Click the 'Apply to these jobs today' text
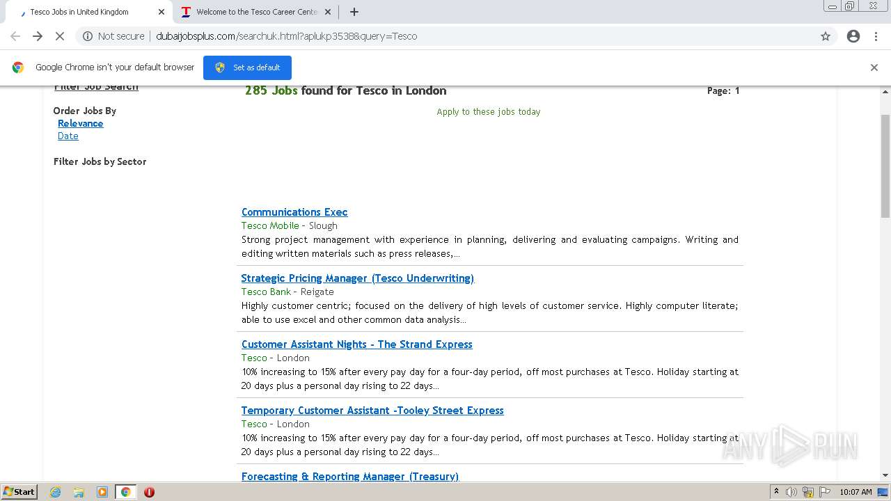Screen dimensions: 891x501 point(489,111)
